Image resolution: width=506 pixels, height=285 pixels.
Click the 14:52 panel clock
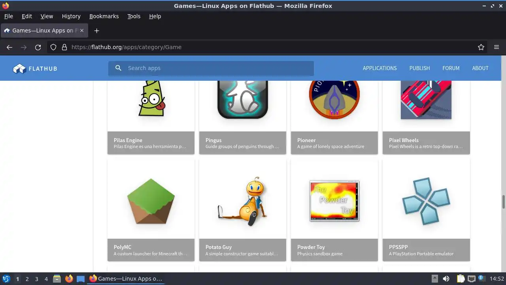[497, 279]
